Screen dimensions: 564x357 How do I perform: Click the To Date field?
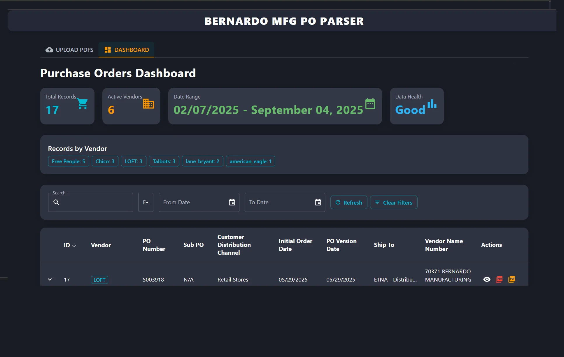(x=285, y=202)
